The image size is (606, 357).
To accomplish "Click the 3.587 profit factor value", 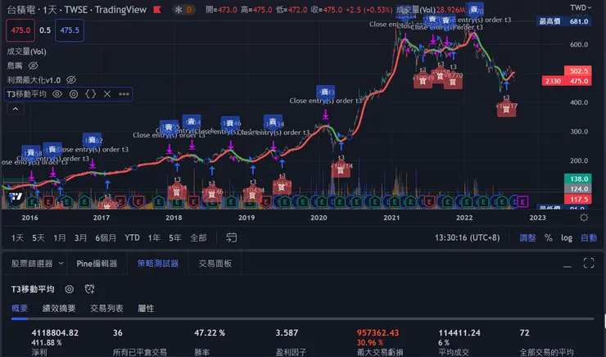I will (x=287, y=332).
